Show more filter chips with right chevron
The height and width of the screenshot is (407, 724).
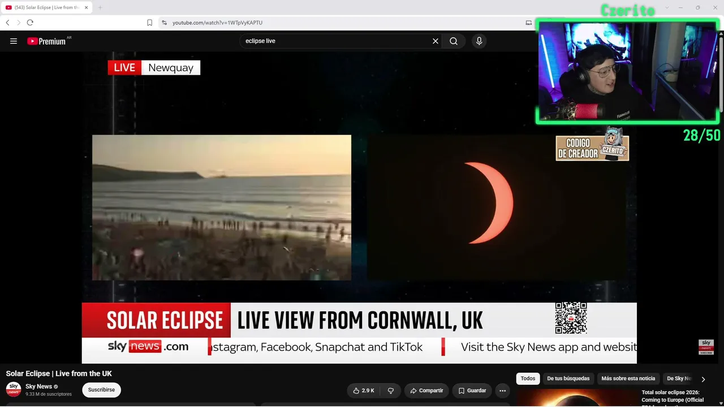[x=703, y=379]
